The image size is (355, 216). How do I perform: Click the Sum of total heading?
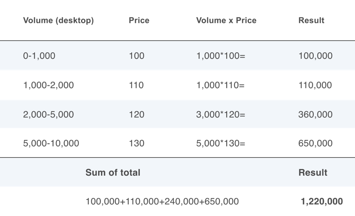(113, 173)
